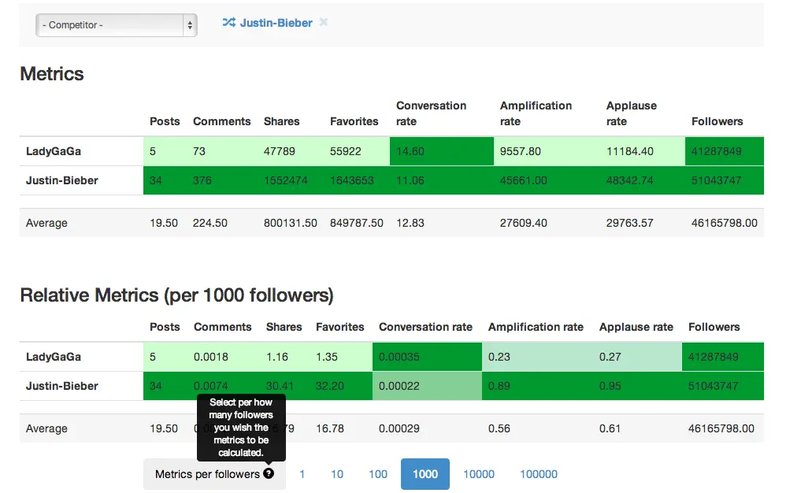
Task: Select Justin-Bieber row label in Relative Metrics table
Action: pos(62,386)
